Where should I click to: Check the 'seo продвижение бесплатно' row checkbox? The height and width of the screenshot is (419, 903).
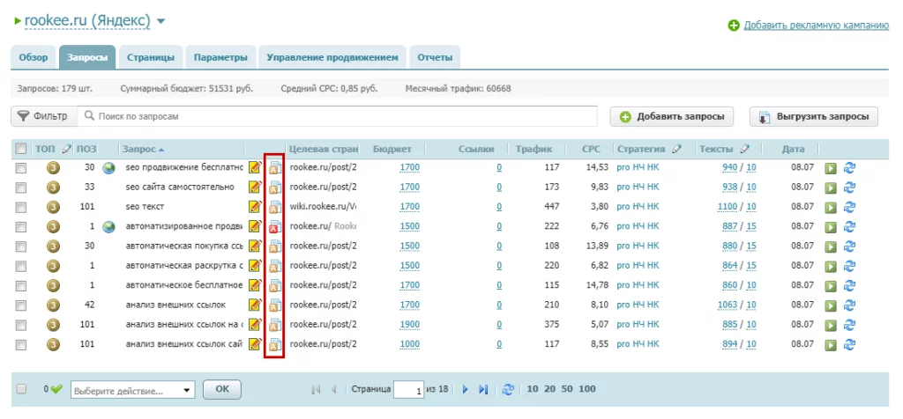(21, 168)
